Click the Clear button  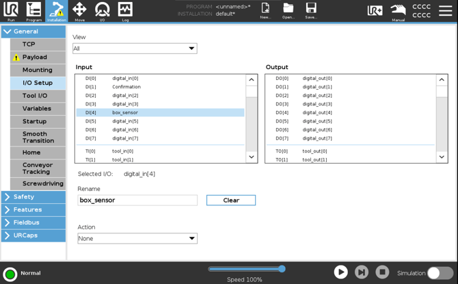click(x=231, y=201)
